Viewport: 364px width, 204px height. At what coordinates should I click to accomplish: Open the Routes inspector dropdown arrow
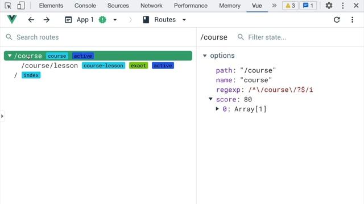point(184,20)
